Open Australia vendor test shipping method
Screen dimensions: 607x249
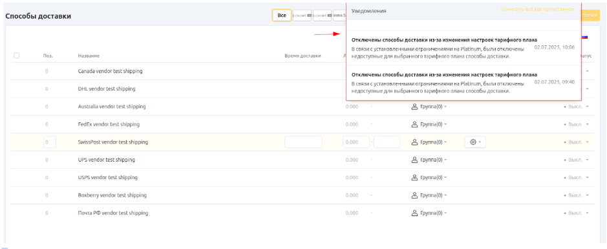111,107
